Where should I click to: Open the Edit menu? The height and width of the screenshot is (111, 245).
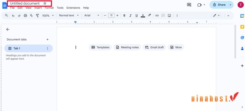20,8
